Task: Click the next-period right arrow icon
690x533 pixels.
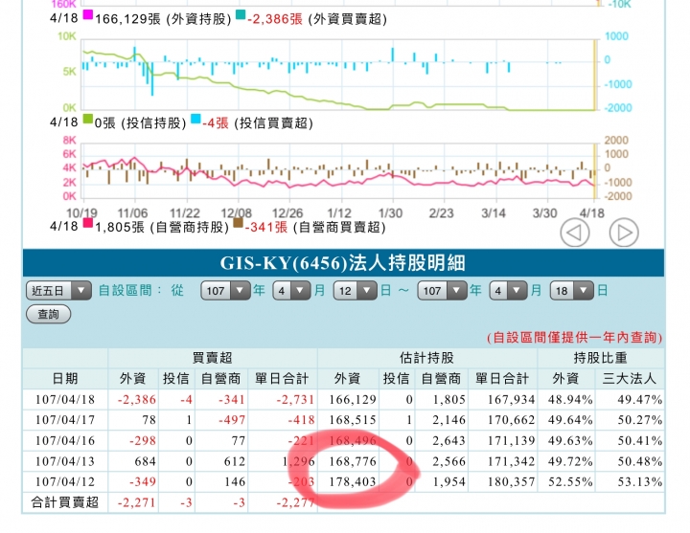Action: [624, 233]
